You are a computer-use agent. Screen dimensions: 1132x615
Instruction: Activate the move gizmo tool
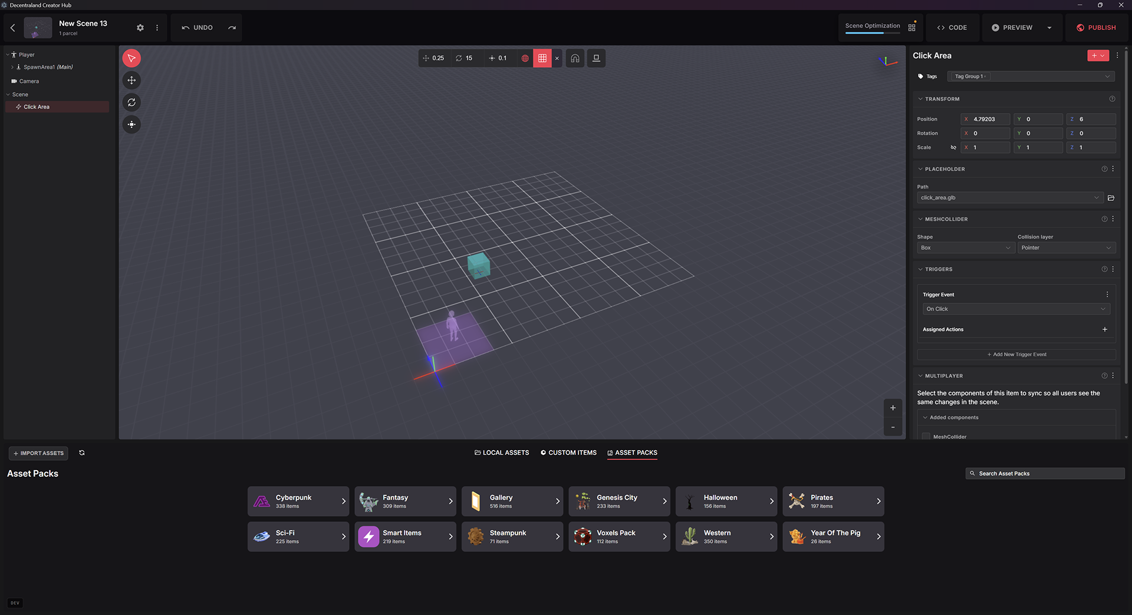(x=131, y=80)
